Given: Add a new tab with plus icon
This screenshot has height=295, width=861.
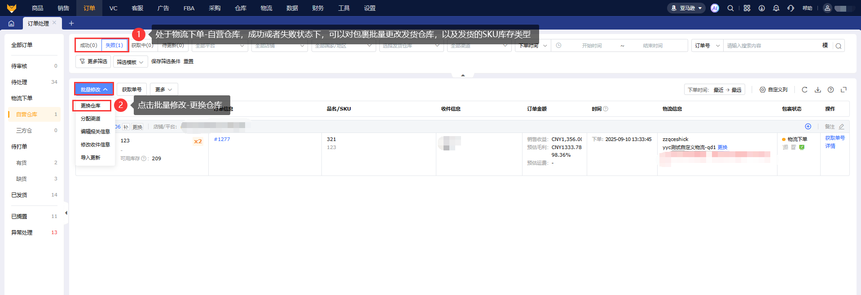Looking at the screenshot, I should [71, 23].
